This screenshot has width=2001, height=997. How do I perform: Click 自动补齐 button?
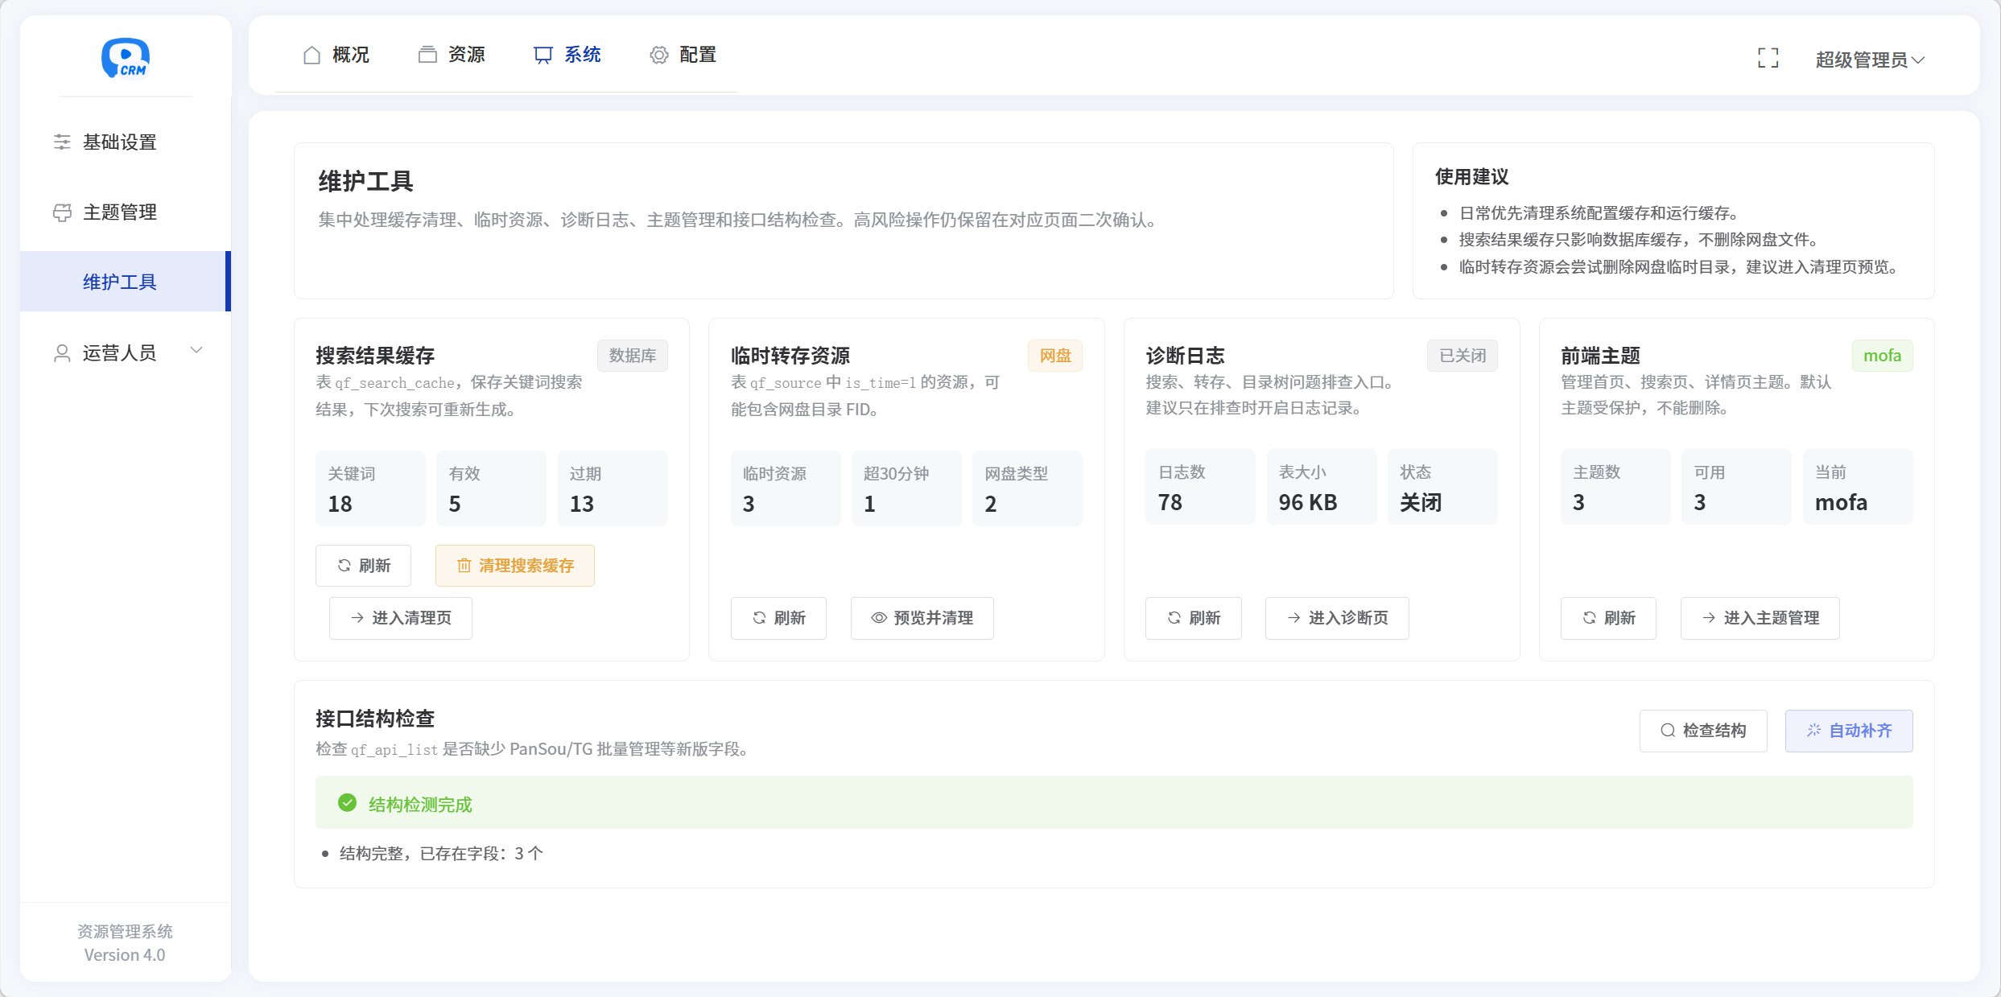pos(1849,731)
